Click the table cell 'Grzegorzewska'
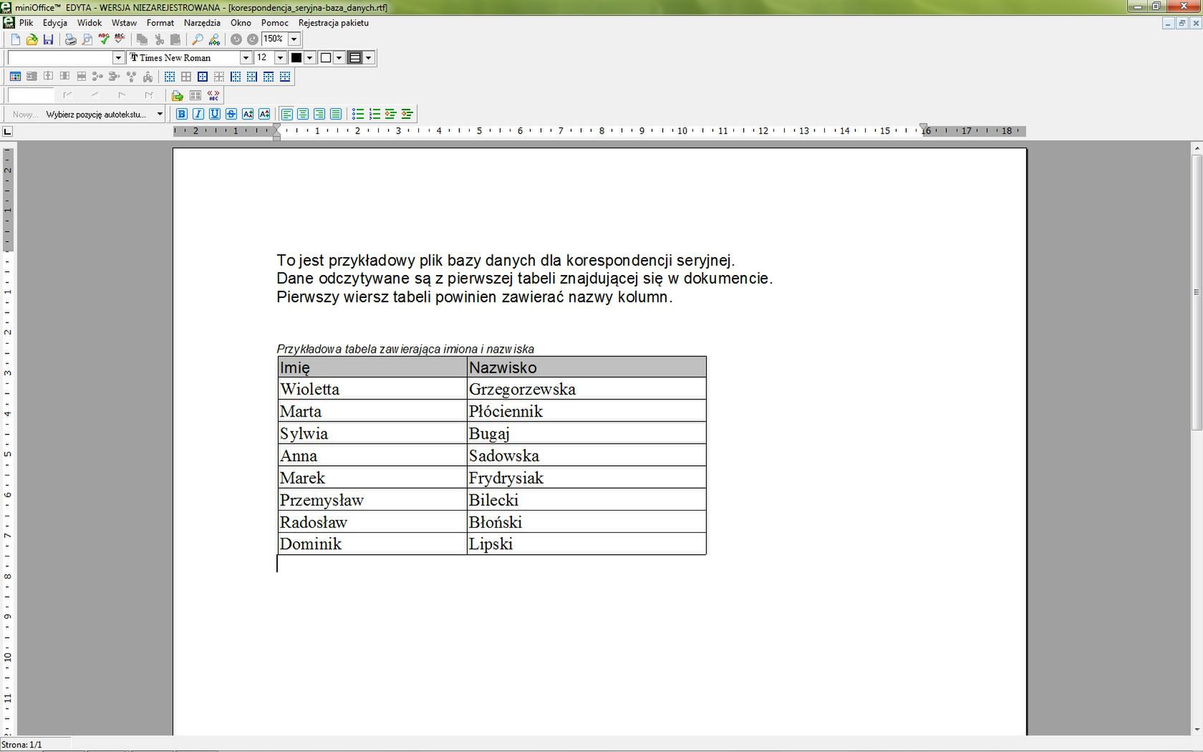This screenshot has height=752, width=1203. coord(586,389)
